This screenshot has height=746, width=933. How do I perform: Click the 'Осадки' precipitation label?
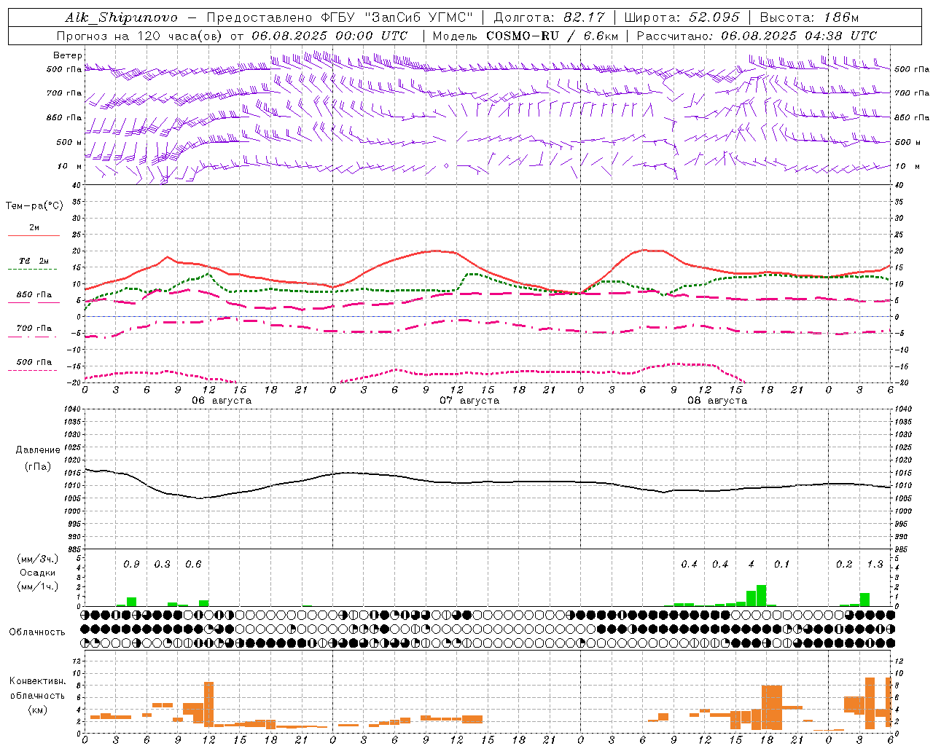pos(38,573)
